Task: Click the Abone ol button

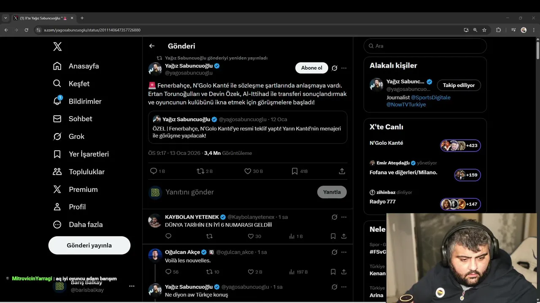Action: 312,68
